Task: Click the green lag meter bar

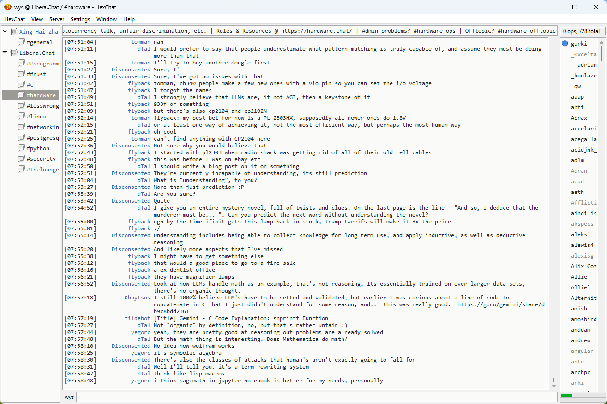Action: [x=566, y=395]
